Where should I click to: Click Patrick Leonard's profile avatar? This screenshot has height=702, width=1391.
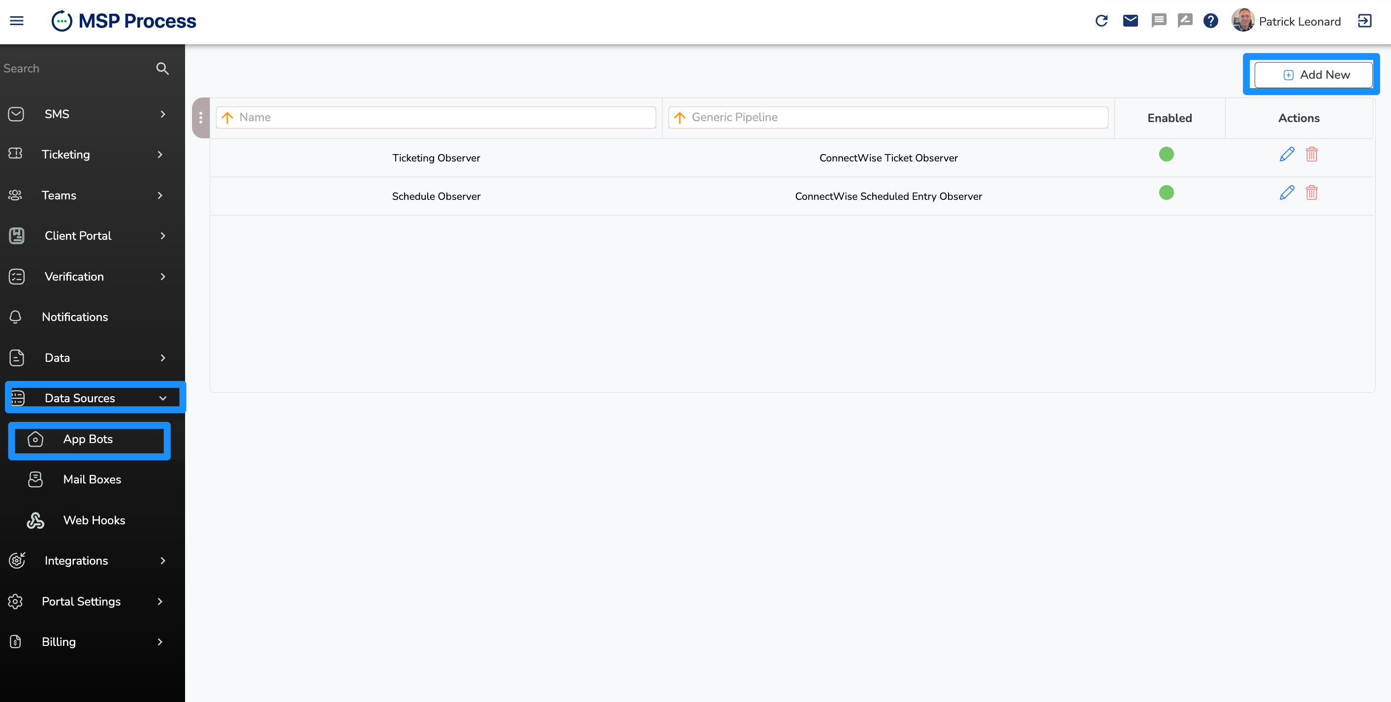pyautogui.click(x=1242, y=21)
